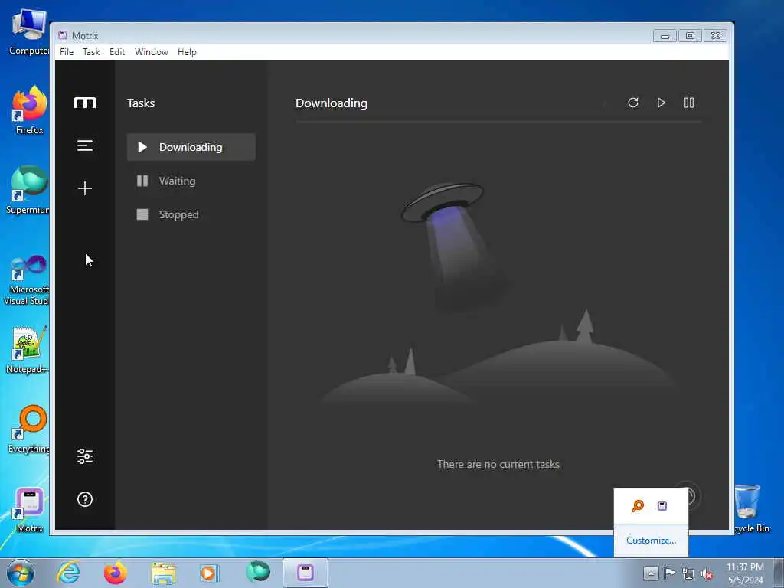Open the Help menu

coord(187,52)
